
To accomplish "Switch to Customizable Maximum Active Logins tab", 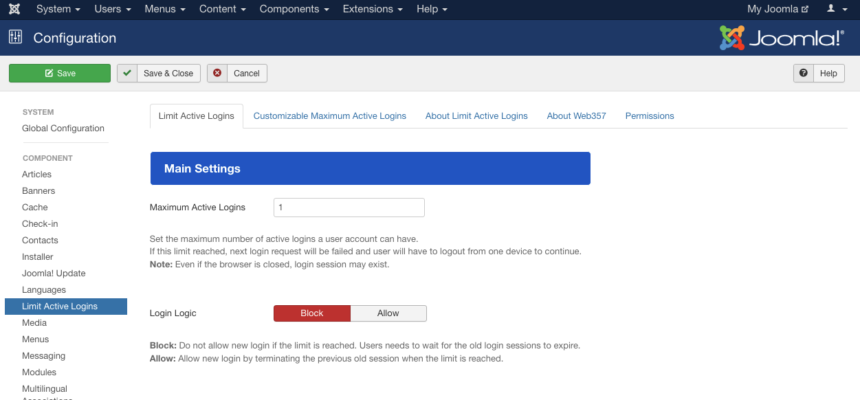I will [x=329, y=116].
